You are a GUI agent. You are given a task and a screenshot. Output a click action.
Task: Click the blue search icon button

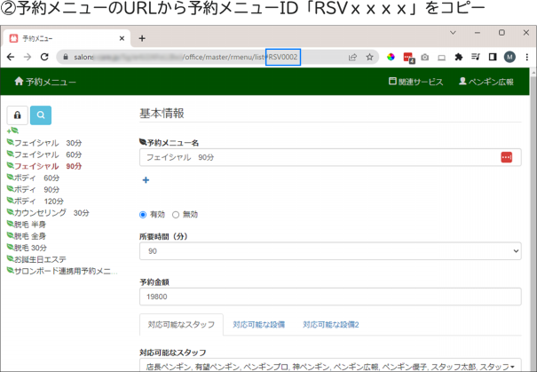41,115
